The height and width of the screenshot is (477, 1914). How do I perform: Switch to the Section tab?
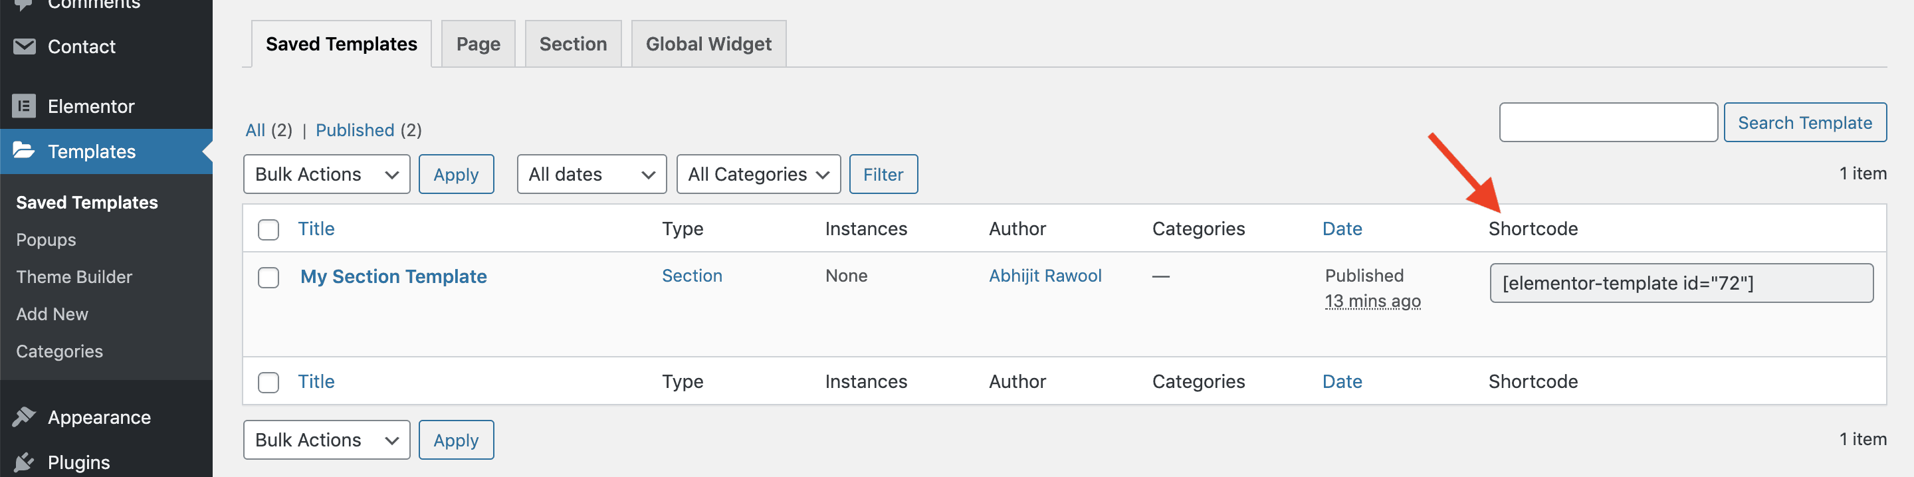(573, 44)
